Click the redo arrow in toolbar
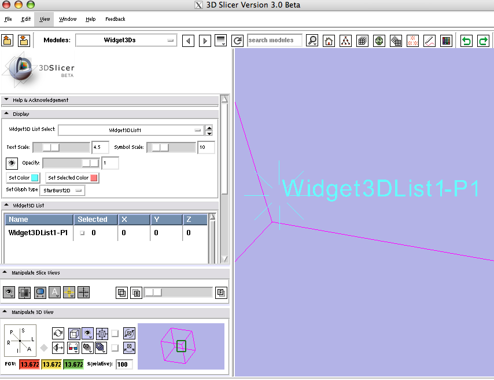 [483, 41]
